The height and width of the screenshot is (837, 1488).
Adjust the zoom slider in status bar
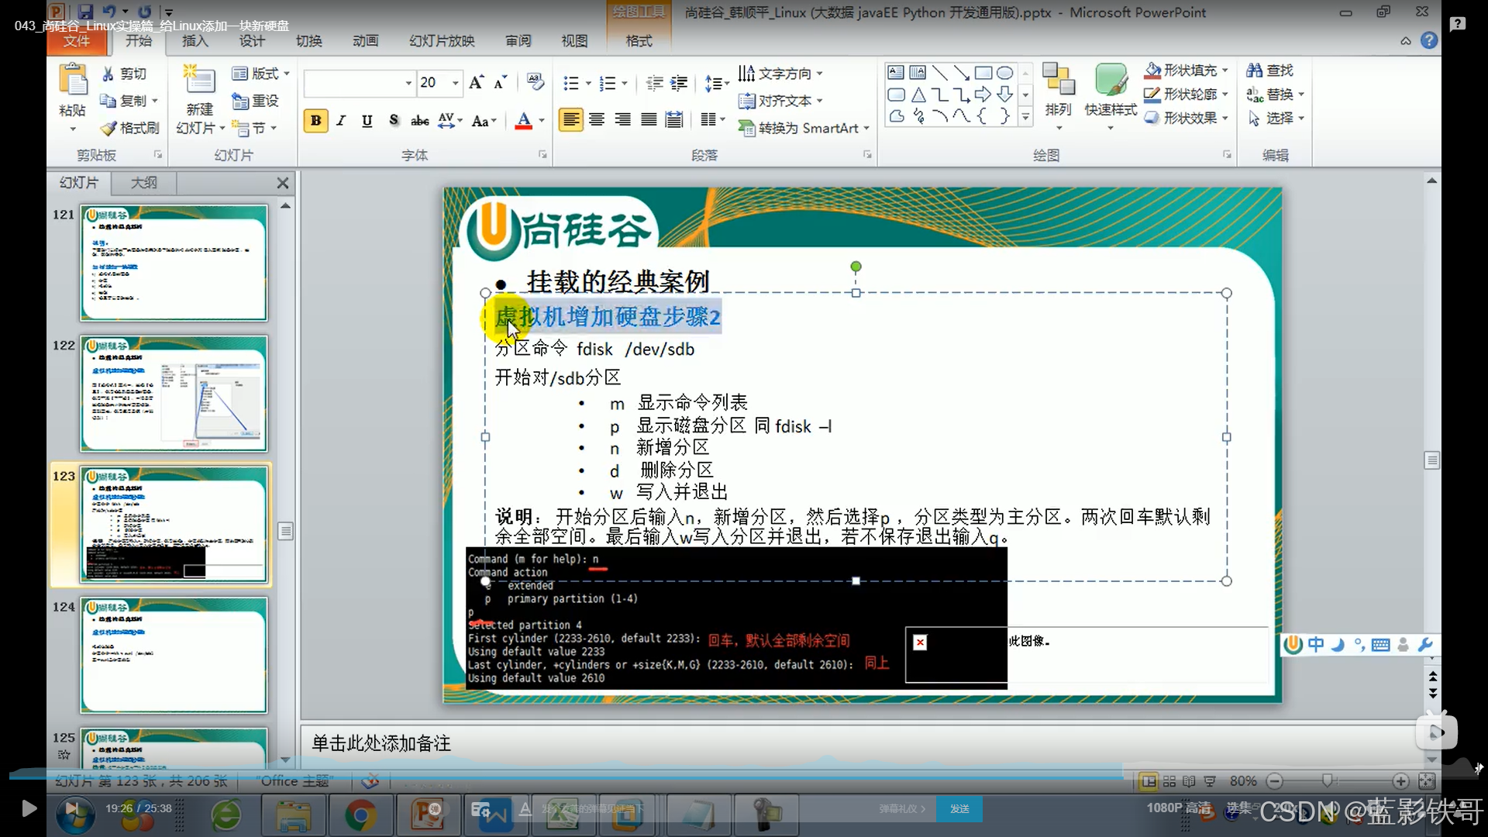click(x=1327, y=781)
